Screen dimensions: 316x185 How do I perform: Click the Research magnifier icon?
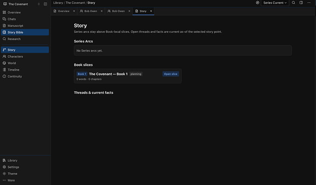(4, 39)
